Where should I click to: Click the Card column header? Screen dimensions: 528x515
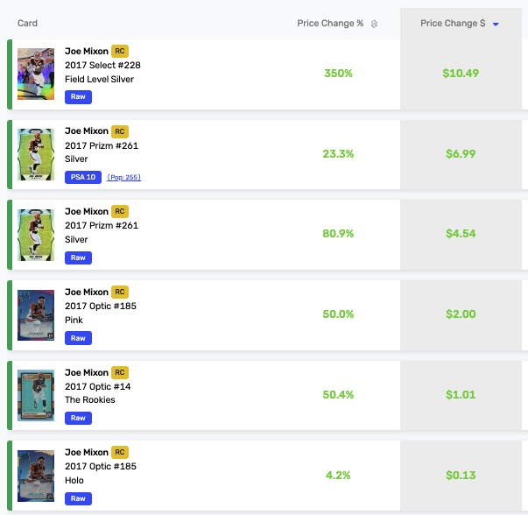pos(27,24)
